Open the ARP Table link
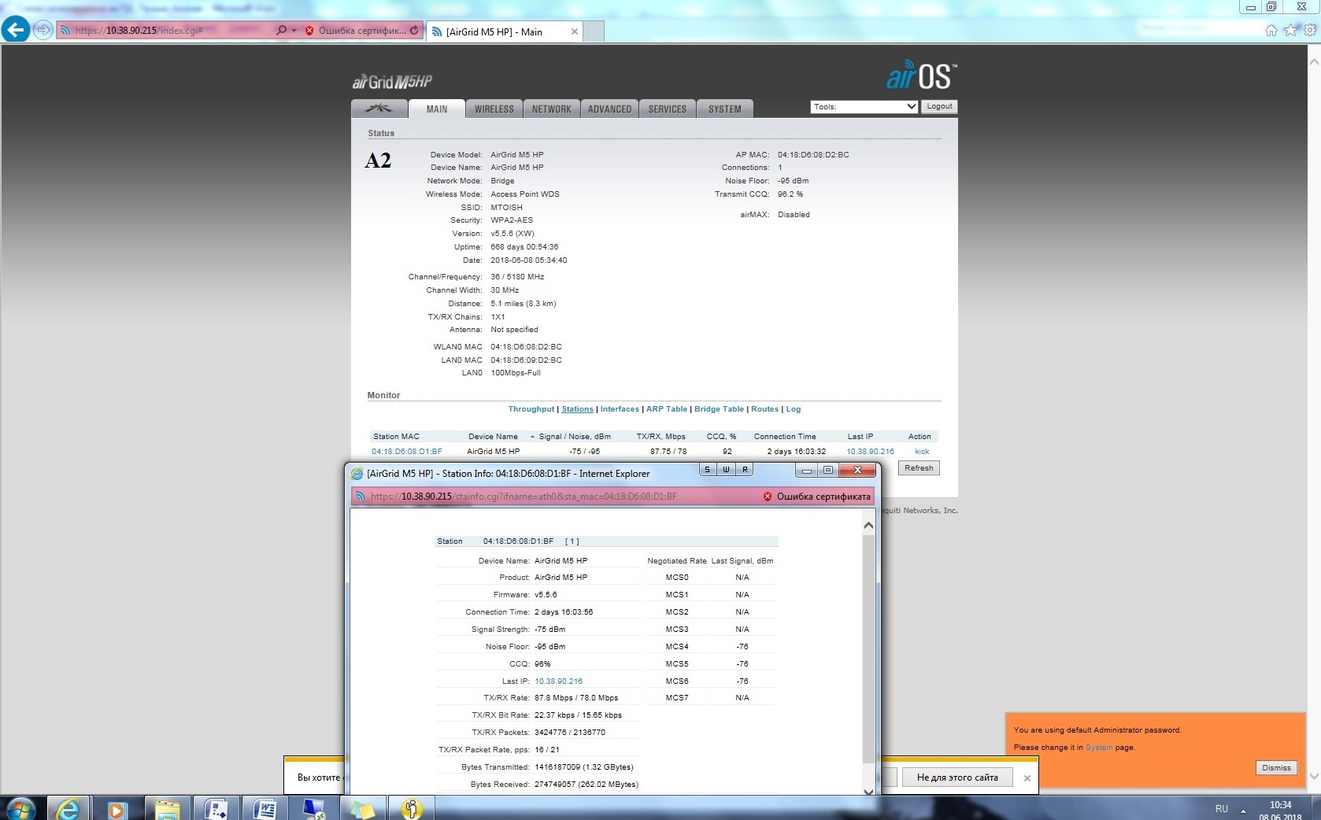1321x820 pixels. point(667,409)
